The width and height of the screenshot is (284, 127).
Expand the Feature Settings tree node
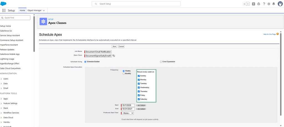pyautogui.click(x=1, y=104)
